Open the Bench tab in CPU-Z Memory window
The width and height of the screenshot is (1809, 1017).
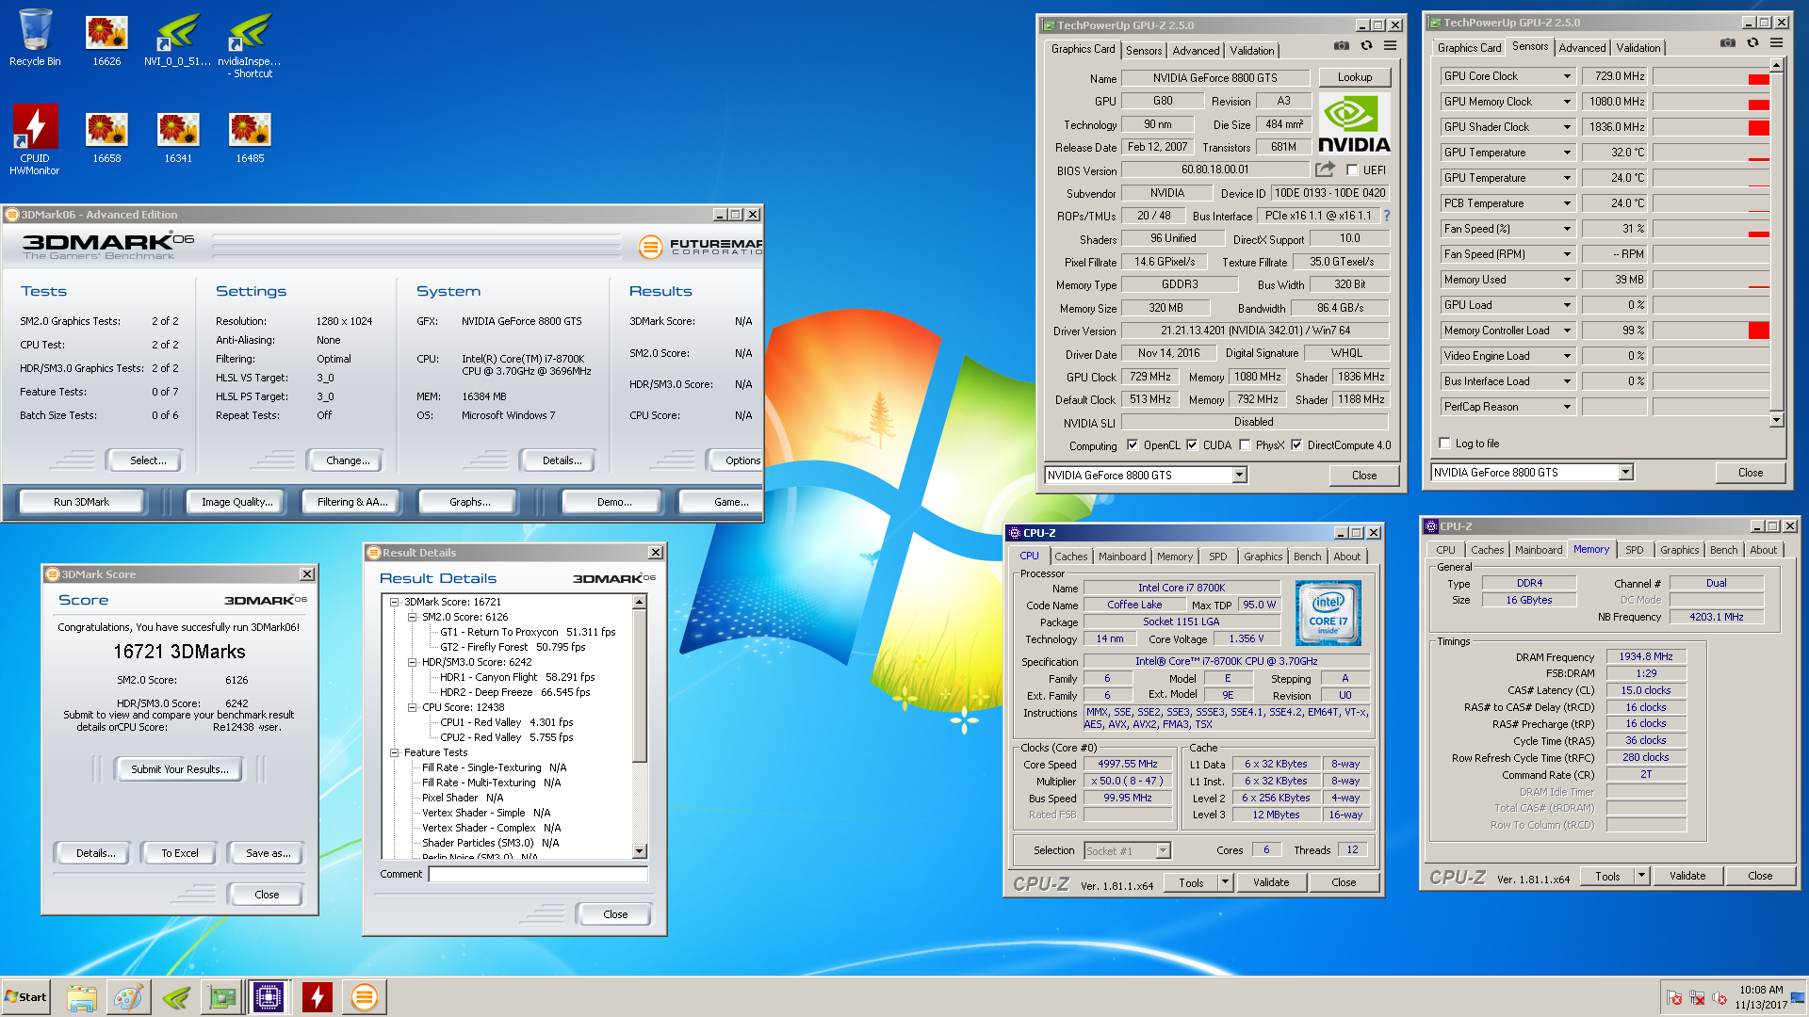(1723, 550)
